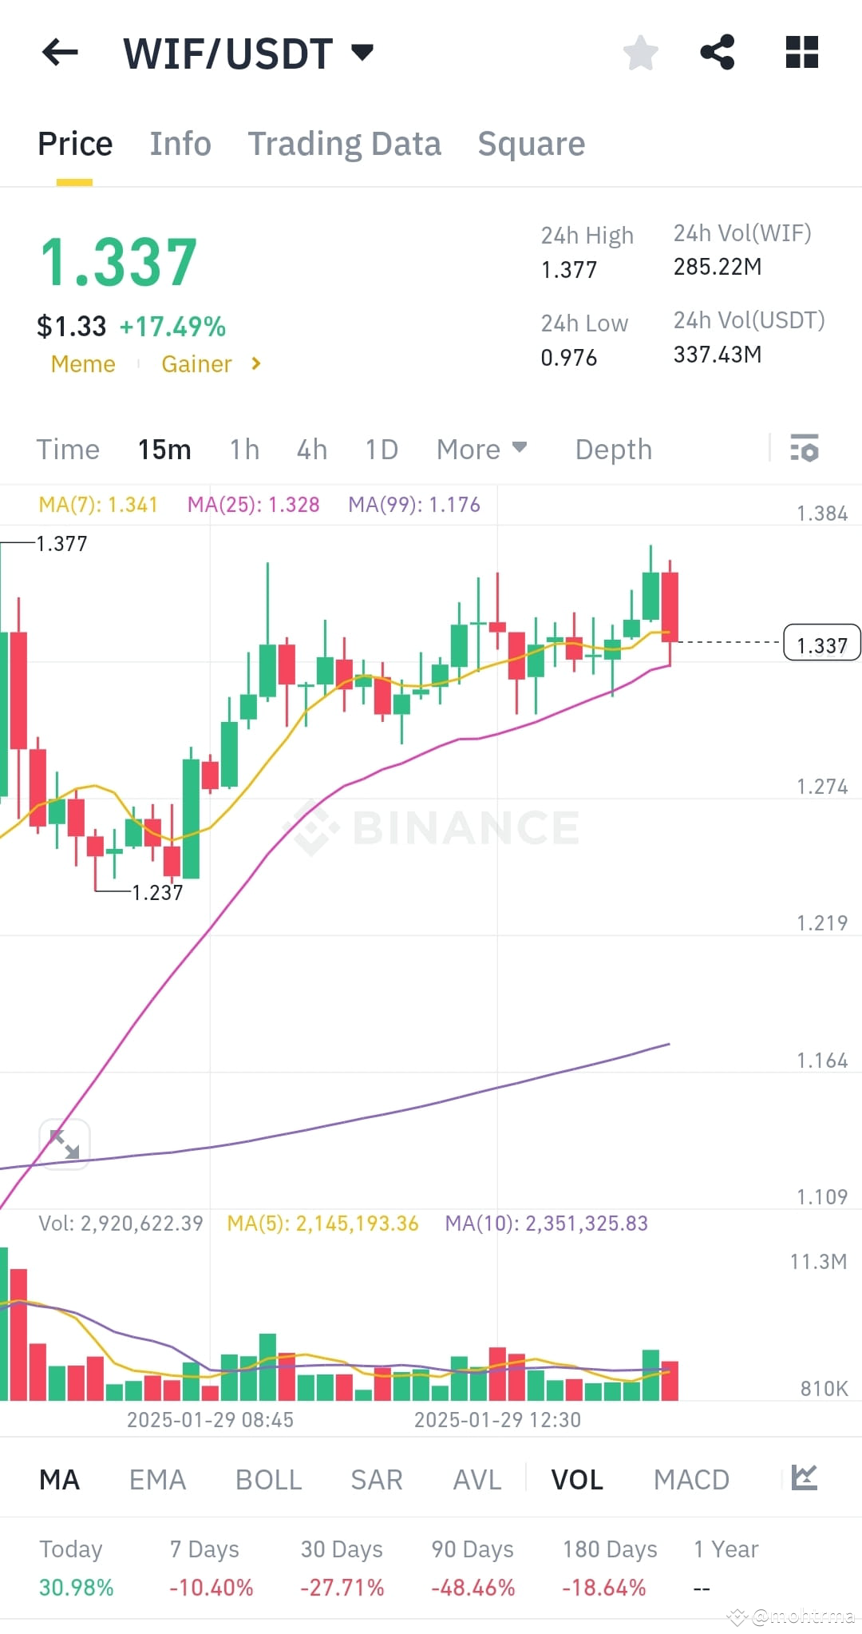Open the grid layout icon top right
Viewport: 862px width, 1634px height.
coord(801,52)
